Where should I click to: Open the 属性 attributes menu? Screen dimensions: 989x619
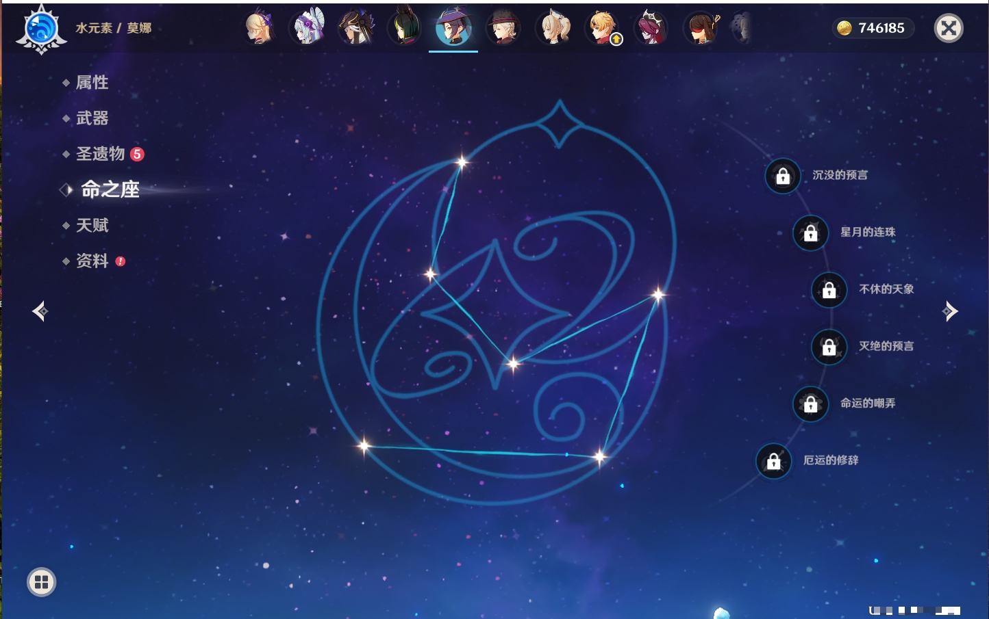point(92,83)
